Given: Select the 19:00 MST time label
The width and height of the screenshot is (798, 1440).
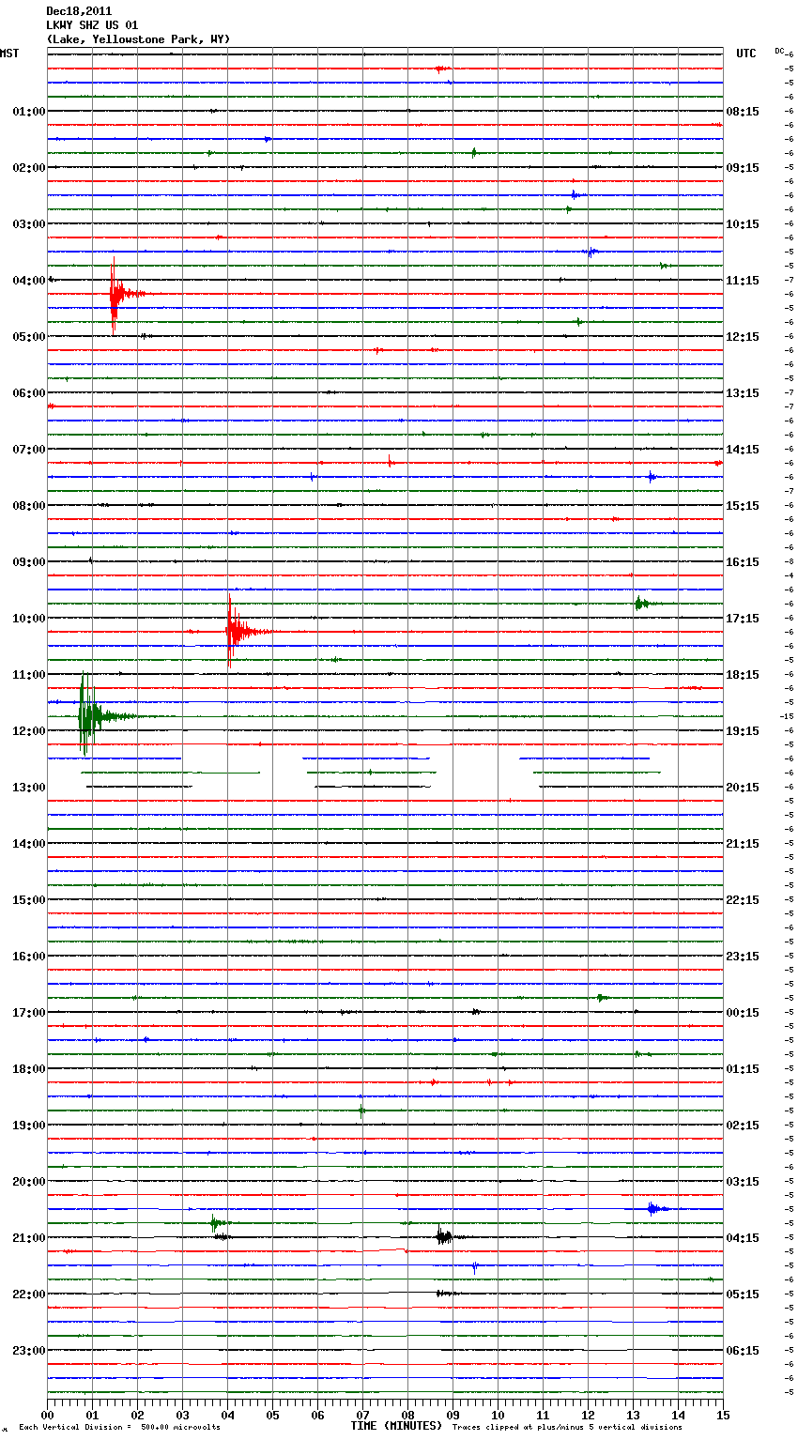Looking at the screenshot, I should (28, 1126).
